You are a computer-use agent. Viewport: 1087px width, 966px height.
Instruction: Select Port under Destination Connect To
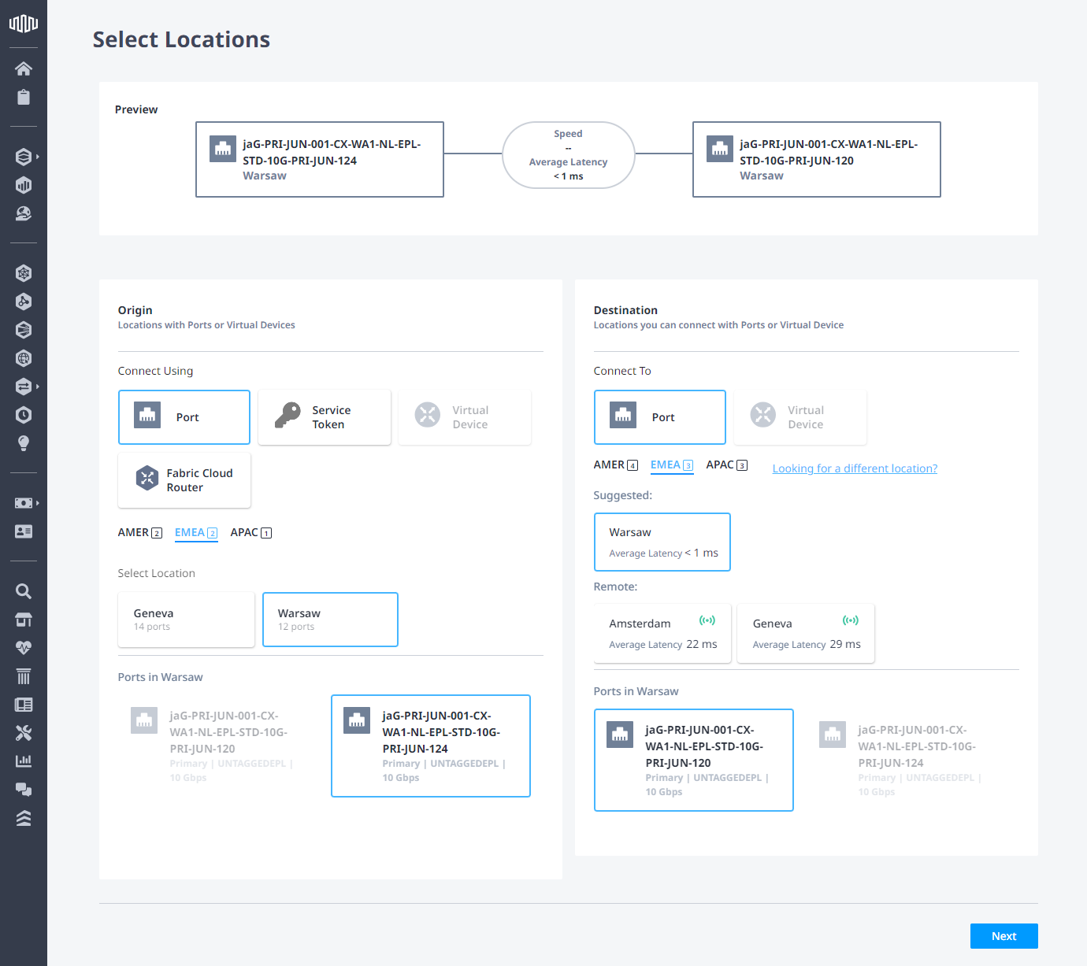click(x=659, y=417)
